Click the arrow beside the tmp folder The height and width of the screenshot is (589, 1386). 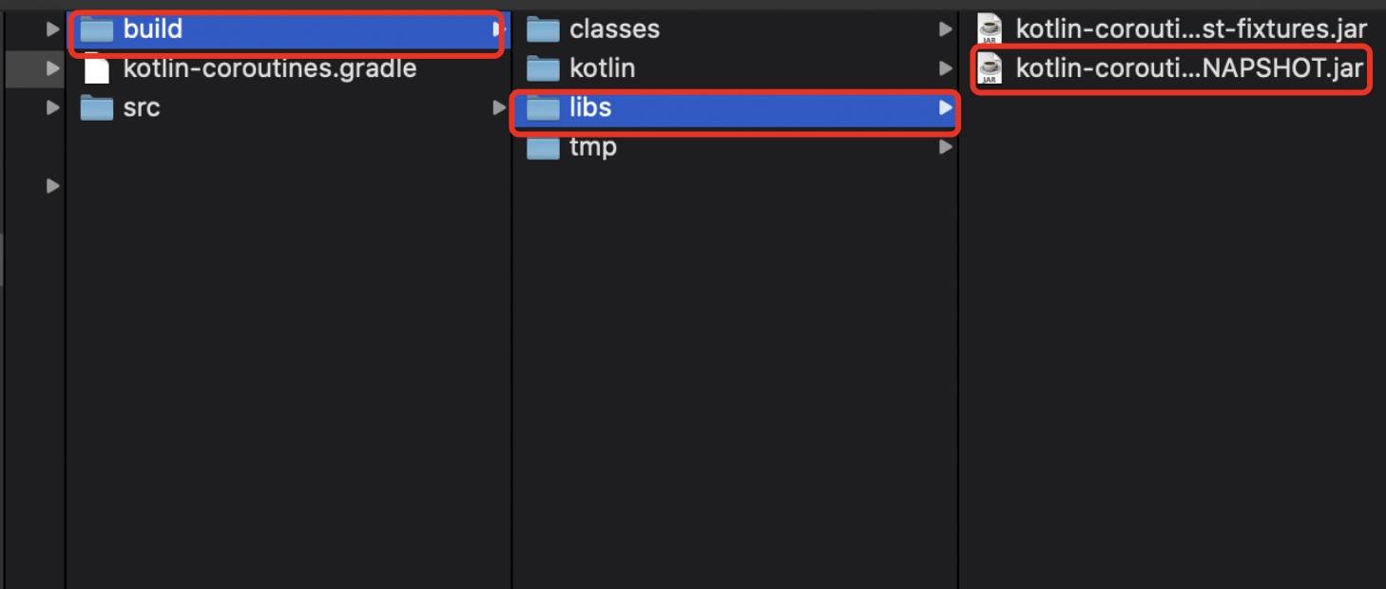tap(945, 147)
